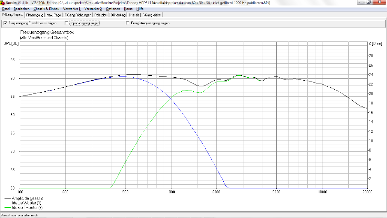This screenshot has width=387, height=218.
Task: Switch to the Phasengang tab
Action: pyautogui.click(x=35, y=15)
